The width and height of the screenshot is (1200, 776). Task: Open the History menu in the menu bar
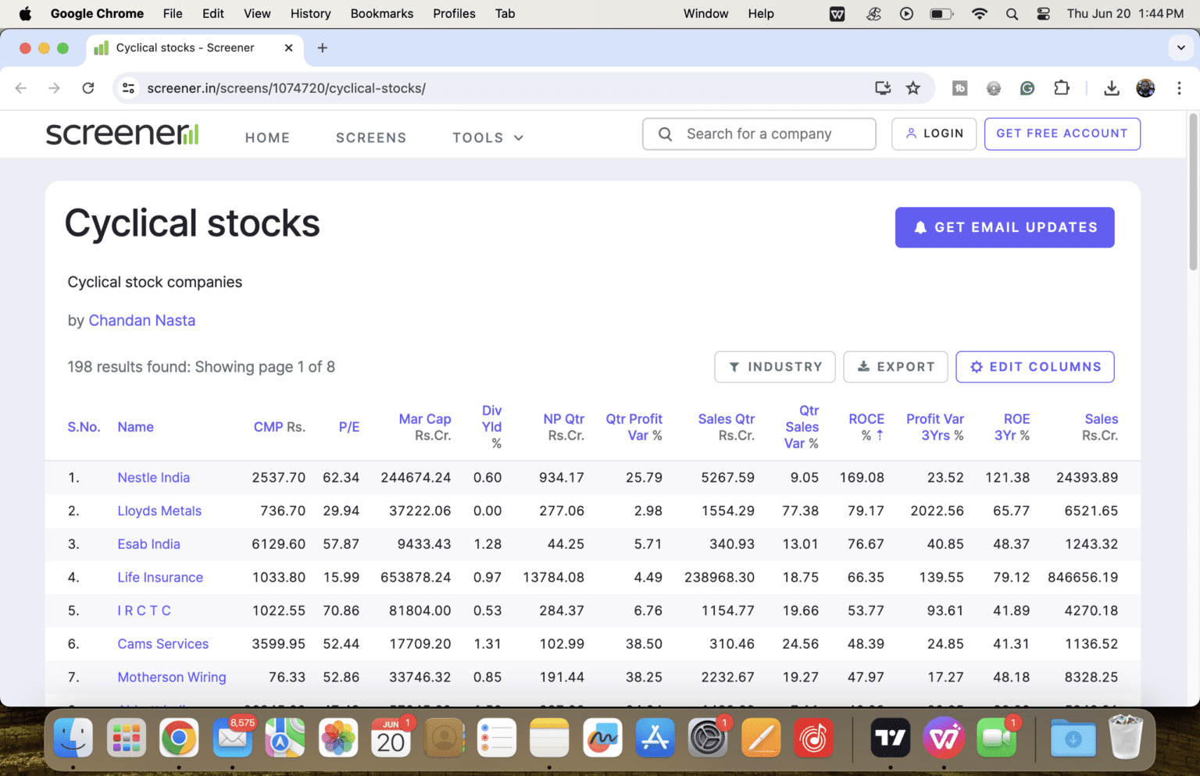[310, 13]
